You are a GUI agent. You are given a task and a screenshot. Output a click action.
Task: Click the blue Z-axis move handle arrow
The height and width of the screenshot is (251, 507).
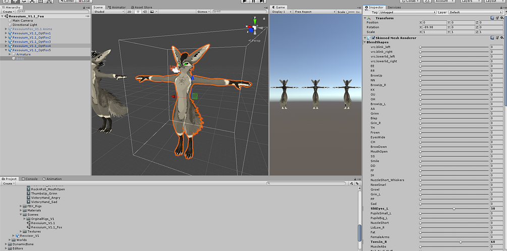coord(193,77)
